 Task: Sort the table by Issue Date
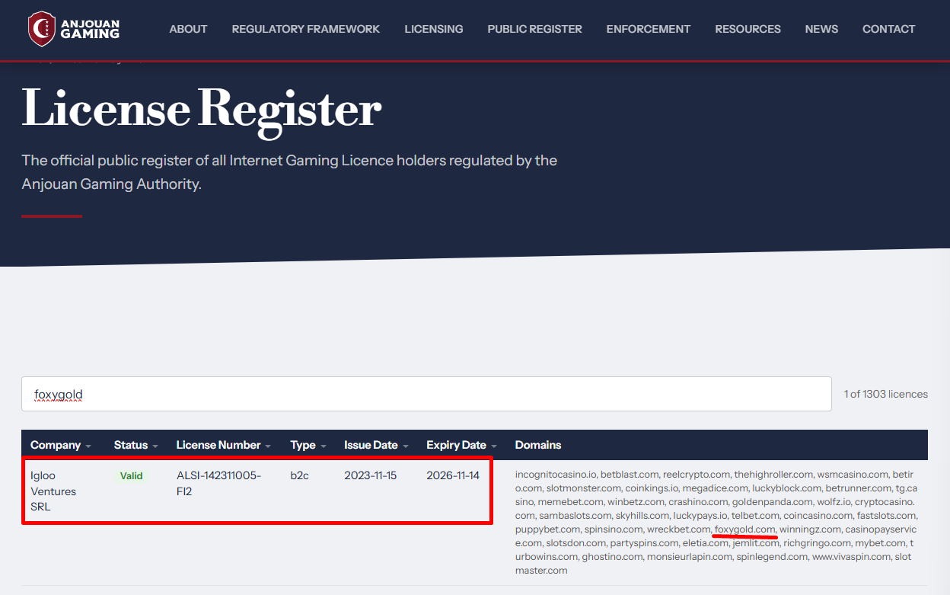pos(376,445)
